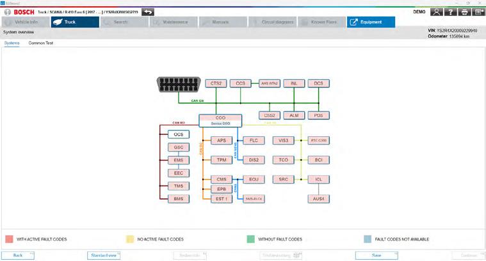
Task: Select the INL control unit block
Action: tap(294, 83)
